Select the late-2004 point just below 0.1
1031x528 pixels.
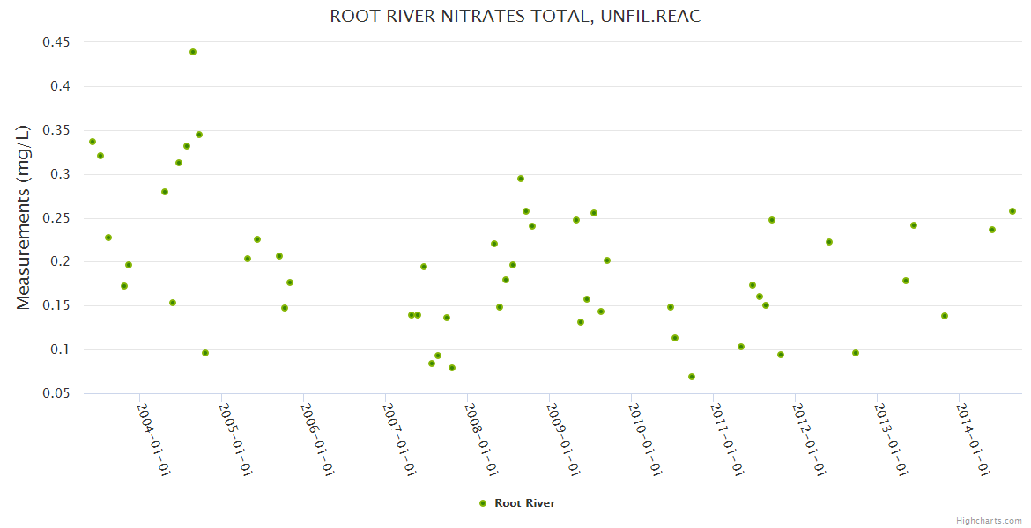tap(205, 353)
